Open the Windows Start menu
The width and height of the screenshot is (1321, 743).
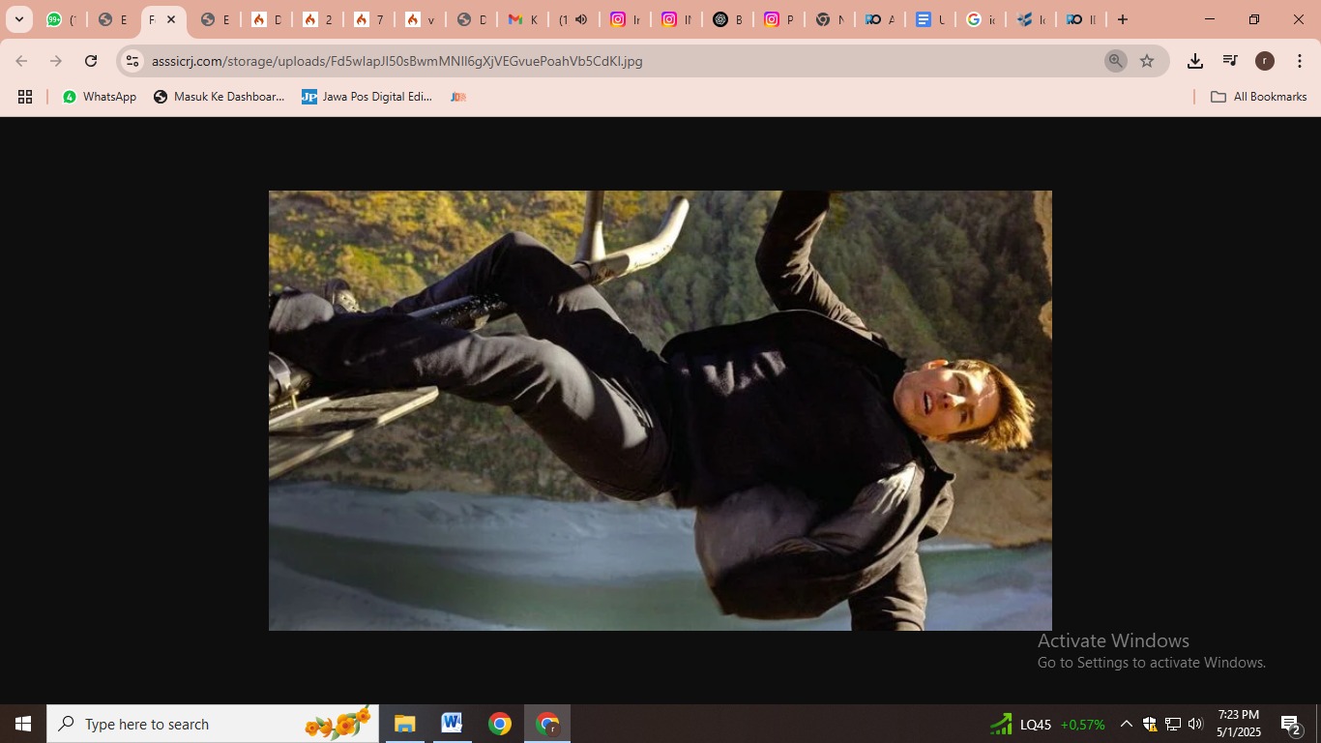click(23, 724)
